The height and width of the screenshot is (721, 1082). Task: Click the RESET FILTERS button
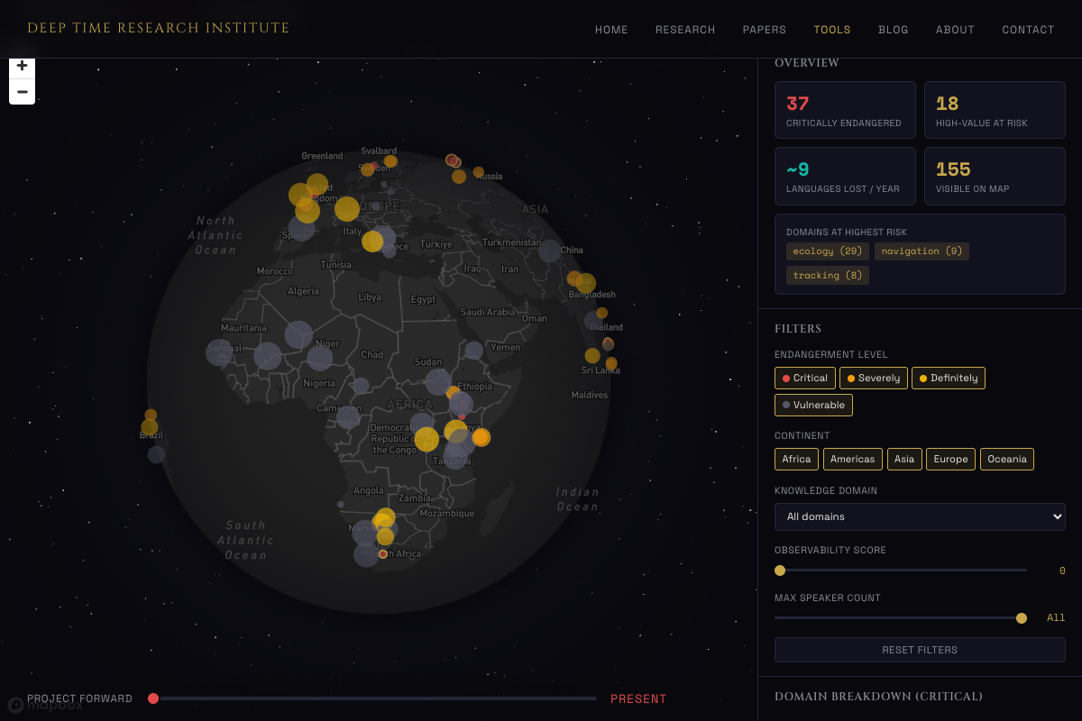coord(920,649)
